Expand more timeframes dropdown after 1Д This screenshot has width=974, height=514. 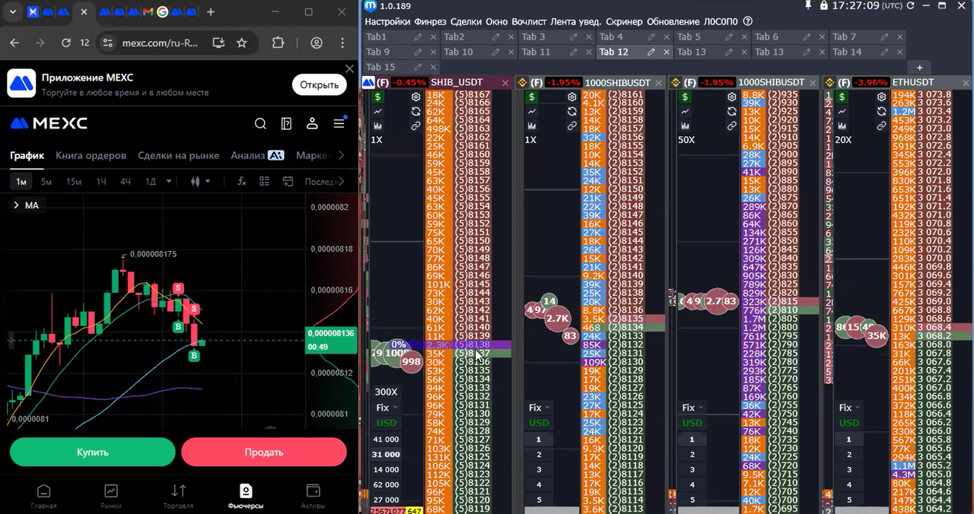click(169, 182)
